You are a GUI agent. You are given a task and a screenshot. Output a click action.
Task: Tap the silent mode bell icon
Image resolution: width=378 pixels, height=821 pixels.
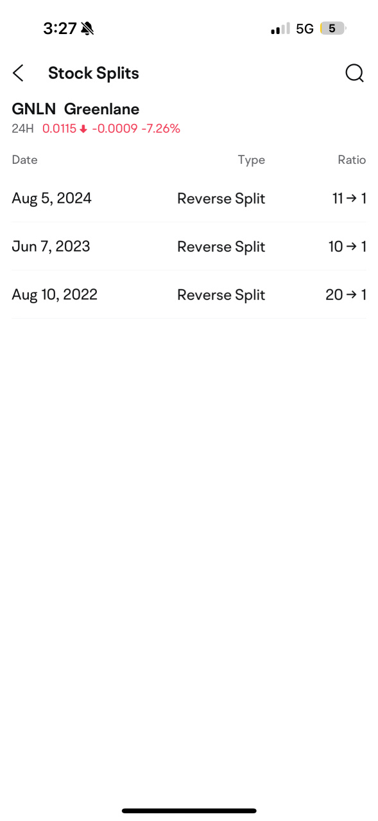(x=87, y=28)
